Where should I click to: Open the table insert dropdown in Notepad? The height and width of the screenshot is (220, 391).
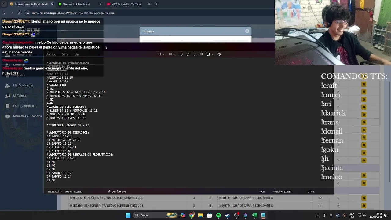[210, 54]
